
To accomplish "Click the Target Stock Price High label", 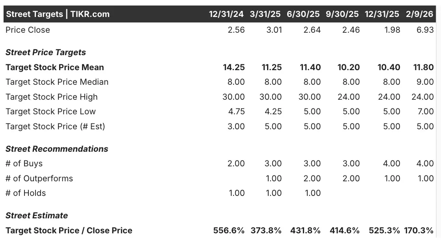I will [51, 97].
